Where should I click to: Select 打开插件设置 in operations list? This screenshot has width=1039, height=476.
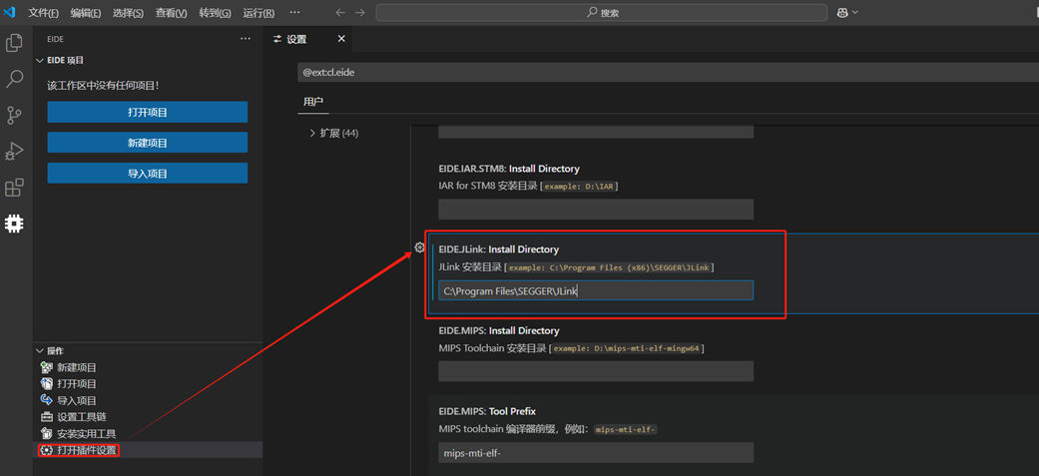[x=87, y=450]
